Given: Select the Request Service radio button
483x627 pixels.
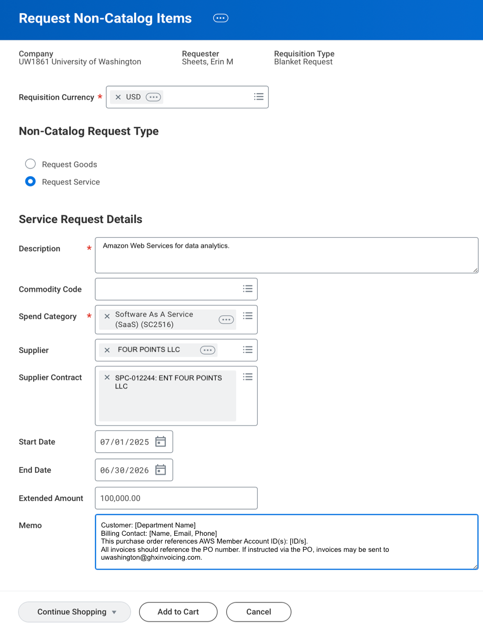Looking at the screenshot, I should [30, 181].
